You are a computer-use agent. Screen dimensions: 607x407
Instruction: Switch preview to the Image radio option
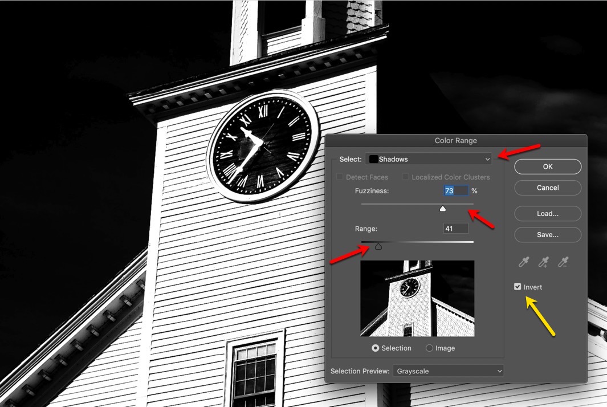pos(429,348)
